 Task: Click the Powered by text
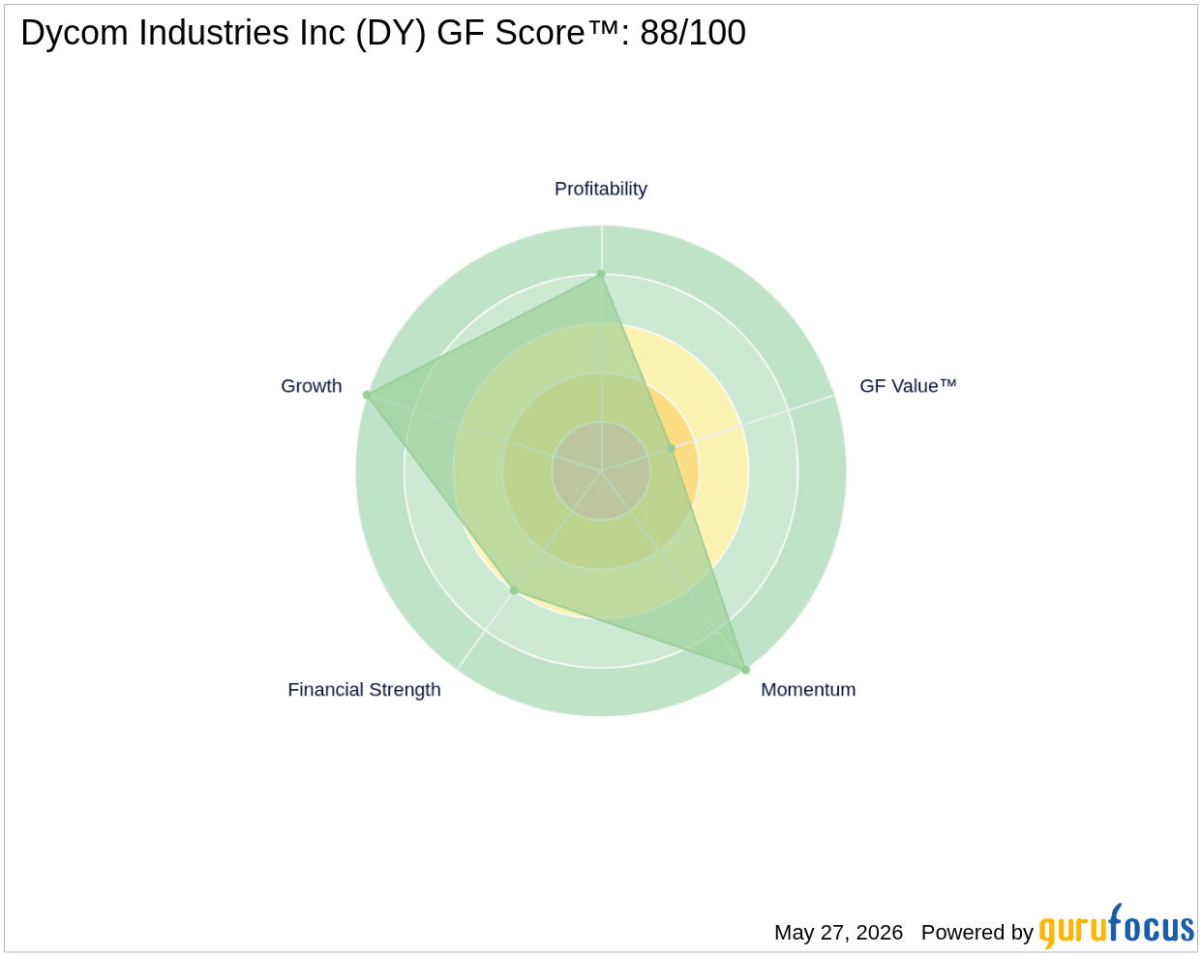(x=977, y=933)
